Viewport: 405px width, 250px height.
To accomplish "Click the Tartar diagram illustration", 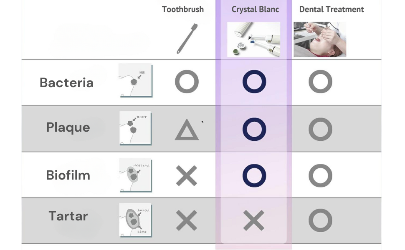I will click(x=135, y=220).
